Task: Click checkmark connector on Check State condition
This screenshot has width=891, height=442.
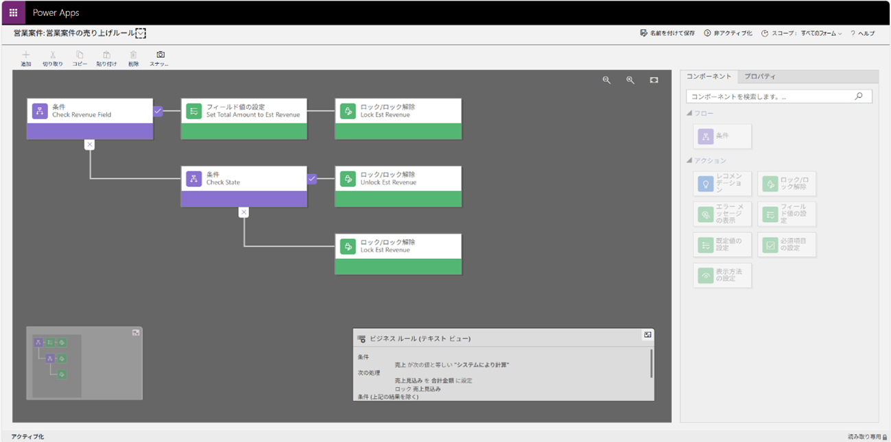Action: click(x=312, y=179)
